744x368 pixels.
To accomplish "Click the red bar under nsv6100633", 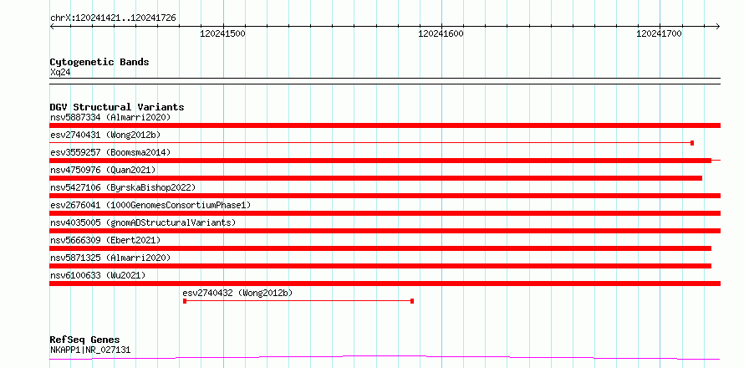I will pos(385,284).
